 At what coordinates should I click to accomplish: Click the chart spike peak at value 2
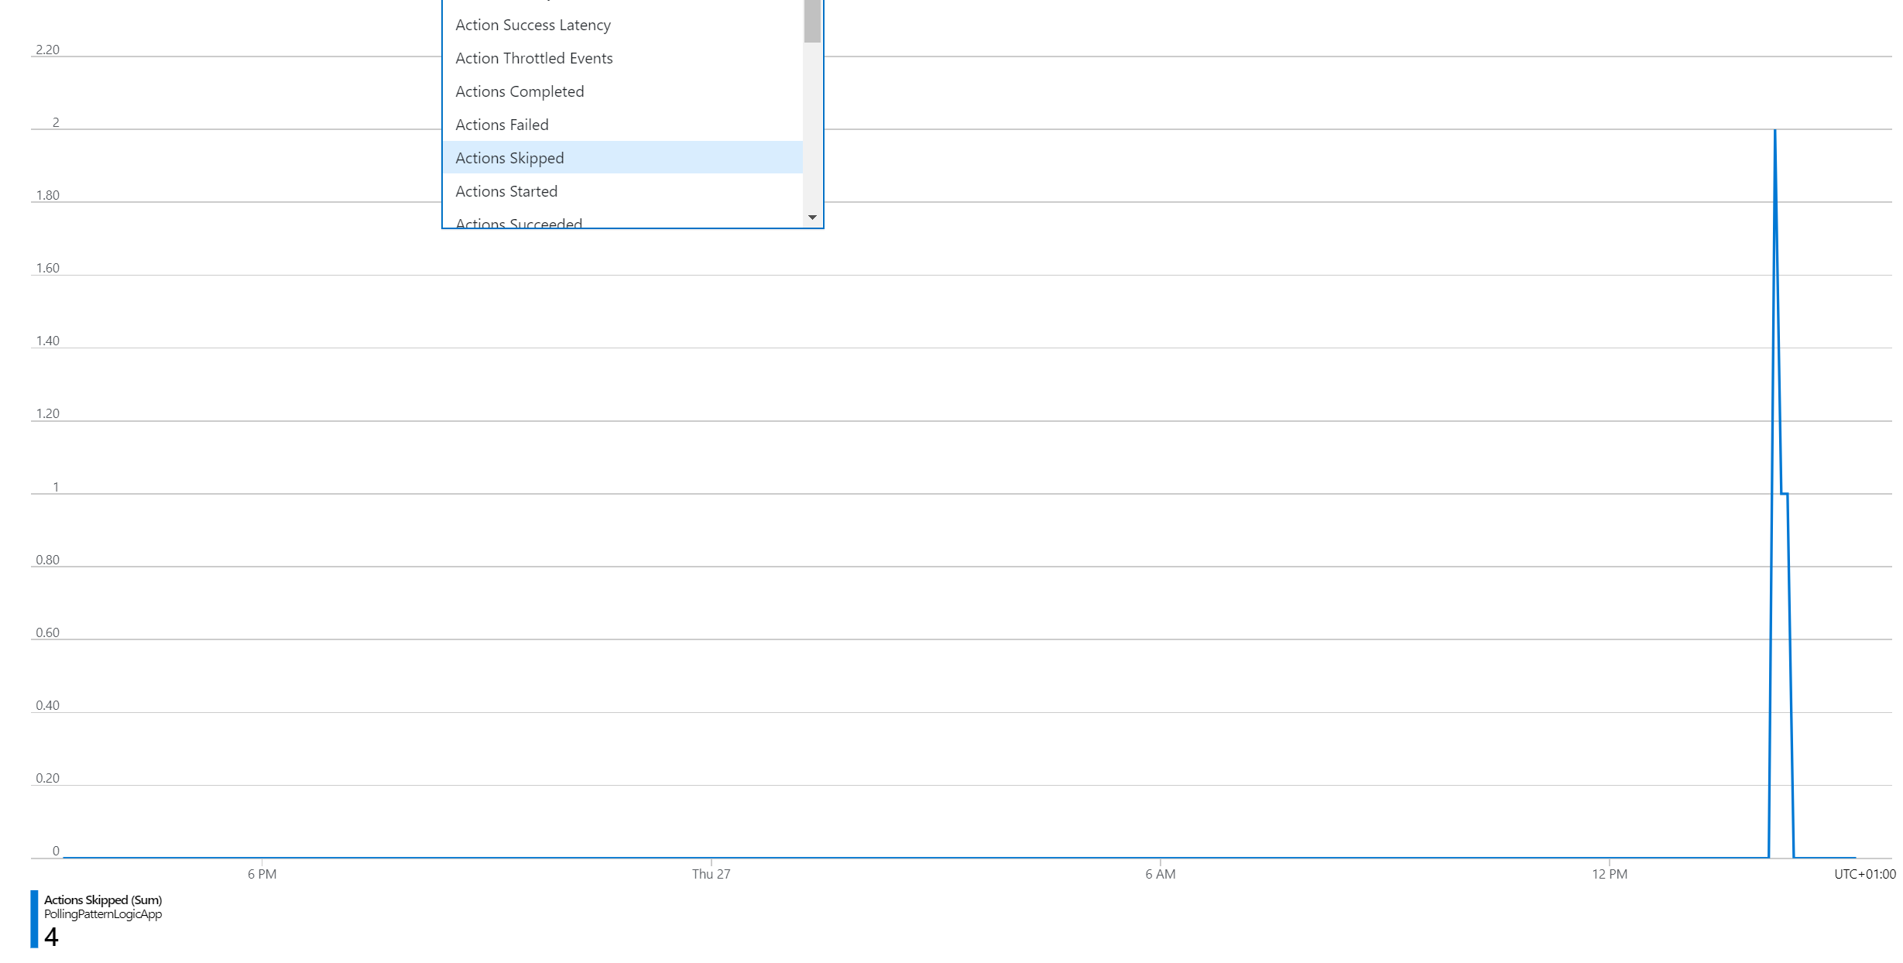1774,131
